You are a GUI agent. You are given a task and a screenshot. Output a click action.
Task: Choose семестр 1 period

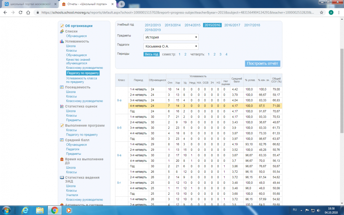pyautogui.click(x=180, y=54)
